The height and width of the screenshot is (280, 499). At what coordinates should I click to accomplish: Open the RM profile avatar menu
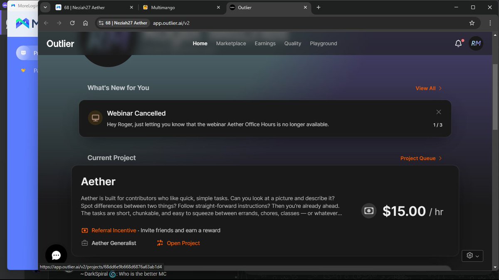pyautogui.click(x=476, y=43)
